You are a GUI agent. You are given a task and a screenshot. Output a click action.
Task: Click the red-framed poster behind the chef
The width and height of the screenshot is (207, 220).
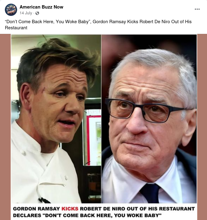pos(94,138)
